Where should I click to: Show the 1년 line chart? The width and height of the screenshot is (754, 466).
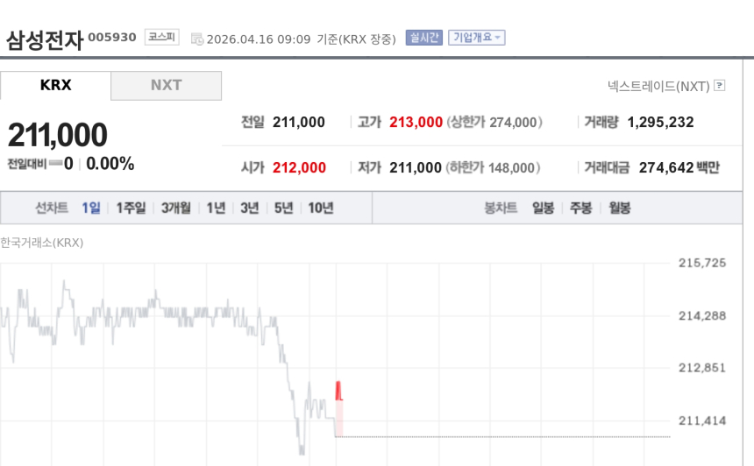(x=216, y=208)
